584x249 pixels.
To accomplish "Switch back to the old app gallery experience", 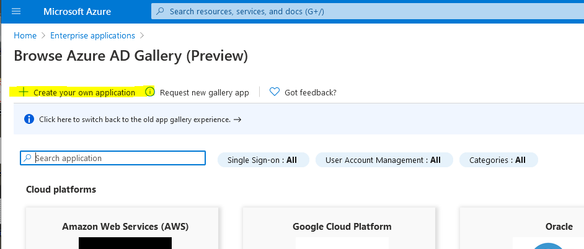I will [135, 120].
